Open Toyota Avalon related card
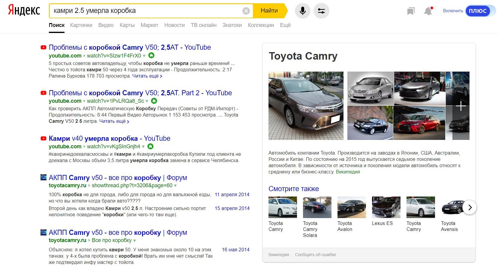This screenshot has width=498, height=269. pyautogui.click(x=351, y=214)
